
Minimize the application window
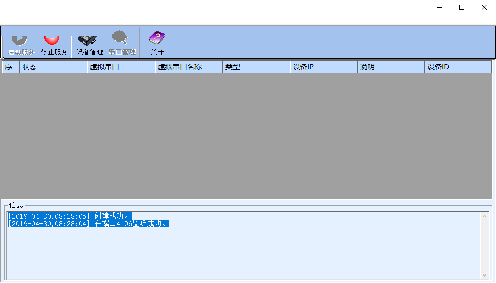click(x=439, y=7)
